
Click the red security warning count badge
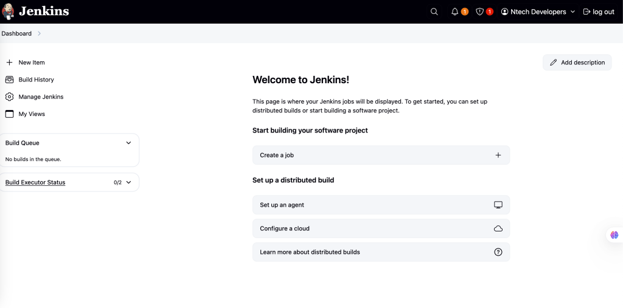tap(490, 12)
